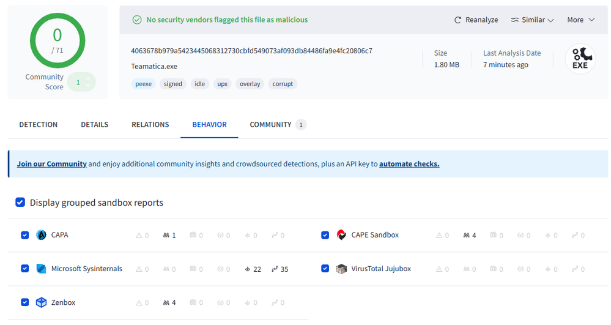Click the CAPA row MITRE icon showing 1
This screenshot has width=611, height=325.
[x=166, y=235]
